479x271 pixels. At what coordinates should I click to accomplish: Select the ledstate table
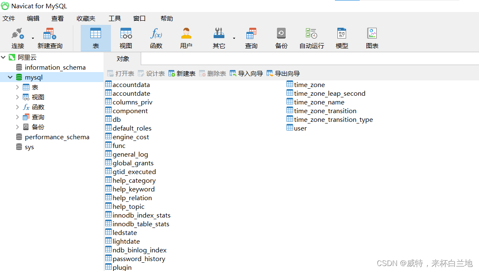click(x=121, y=233)
